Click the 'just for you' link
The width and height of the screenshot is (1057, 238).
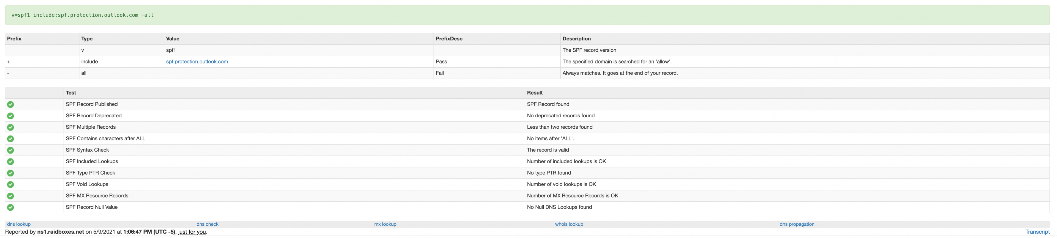192,232
